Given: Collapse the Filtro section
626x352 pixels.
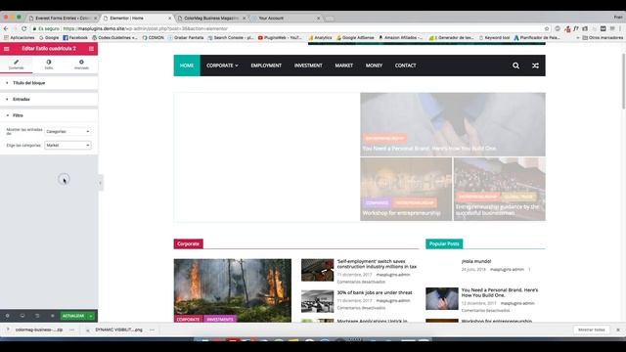Looking at the screenshot, I should [49, 115].
